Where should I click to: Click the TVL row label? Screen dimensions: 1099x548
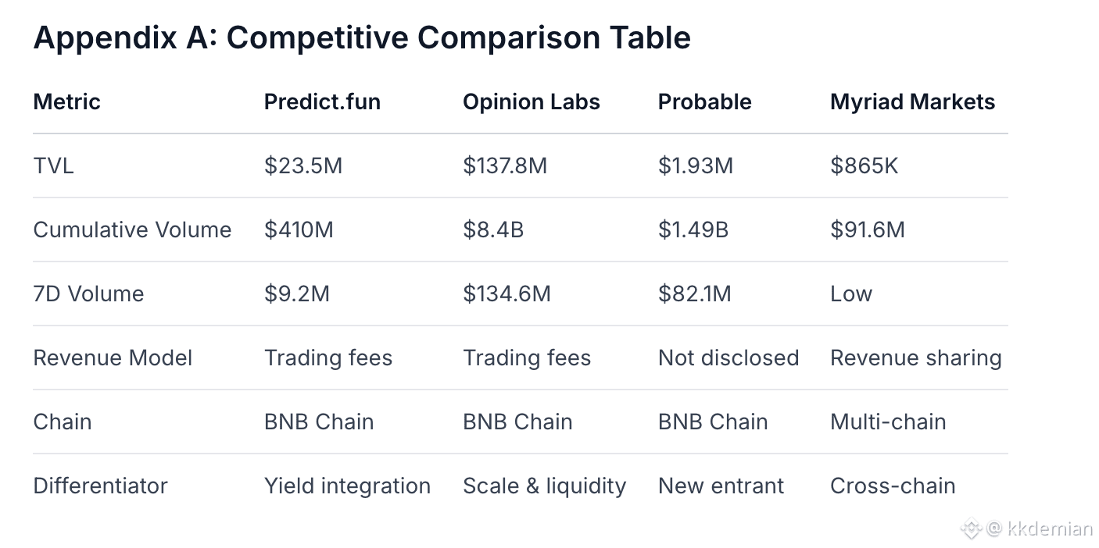click(53, 165)
